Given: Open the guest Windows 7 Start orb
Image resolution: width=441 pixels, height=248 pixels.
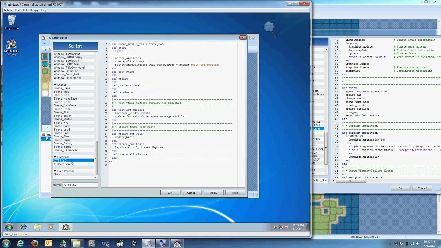Looking at the screenshot, I should (9, 227).
